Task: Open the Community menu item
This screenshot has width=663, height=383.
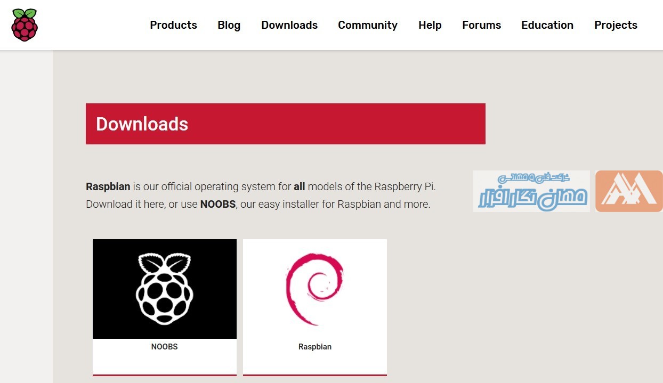Action: click(368, 25)
